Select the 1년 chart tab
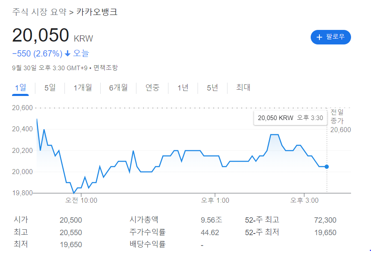 coord(183,88)
